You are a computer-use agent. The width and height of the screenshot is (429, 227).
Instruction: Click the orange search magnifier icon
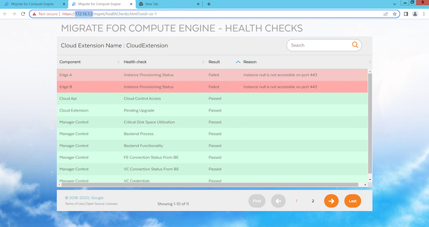click(355, 45)
